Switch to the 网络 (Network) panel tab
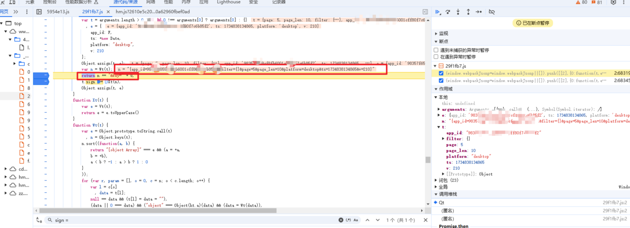This screenshot has width=630, height=228. point(151,2)
